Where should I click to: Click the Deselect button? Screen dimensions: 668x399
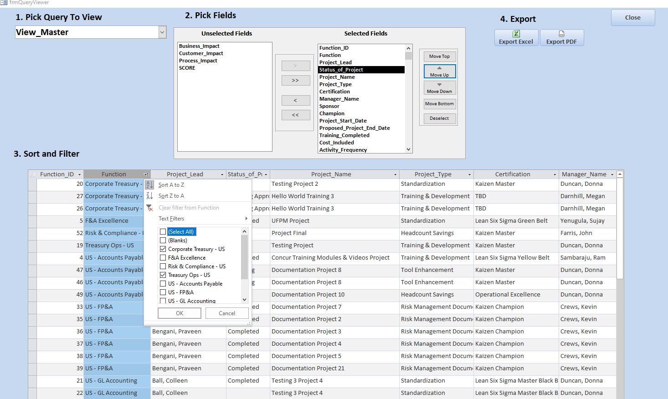click(439, 118)
